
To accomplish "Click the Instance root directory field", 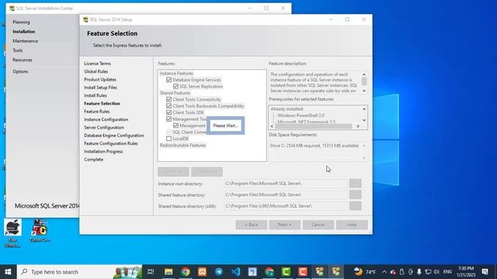I will pos(286,184).
